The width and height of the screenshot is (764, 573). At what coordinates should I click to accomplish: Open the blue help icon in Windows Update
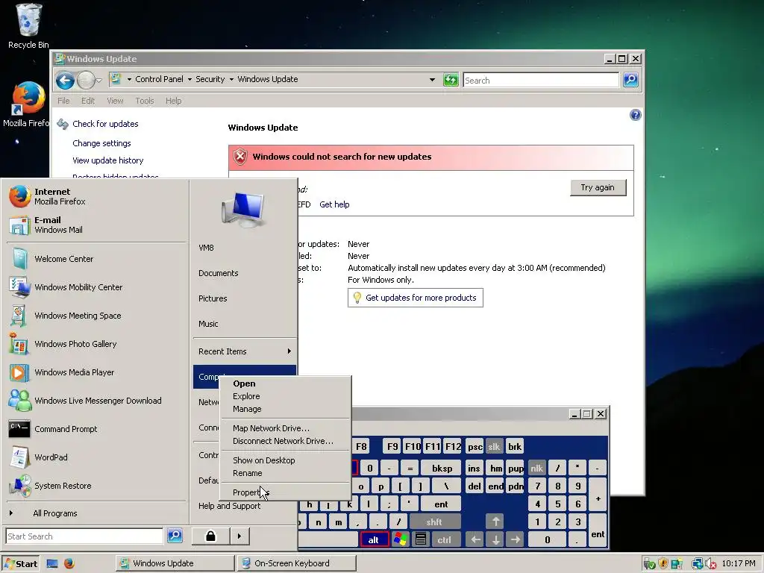pyautogui.click(x=636, y=115)
